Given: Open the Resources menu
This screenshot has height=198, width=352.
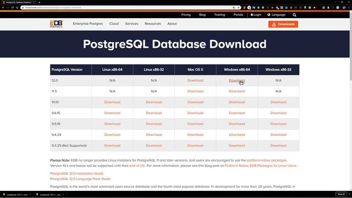Looking at the screenshot, I should [x=153, y=24].
